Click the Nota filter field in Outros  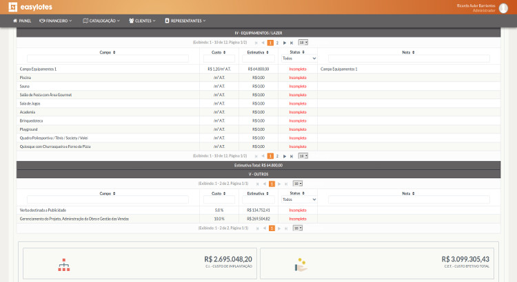click(409, 199)
